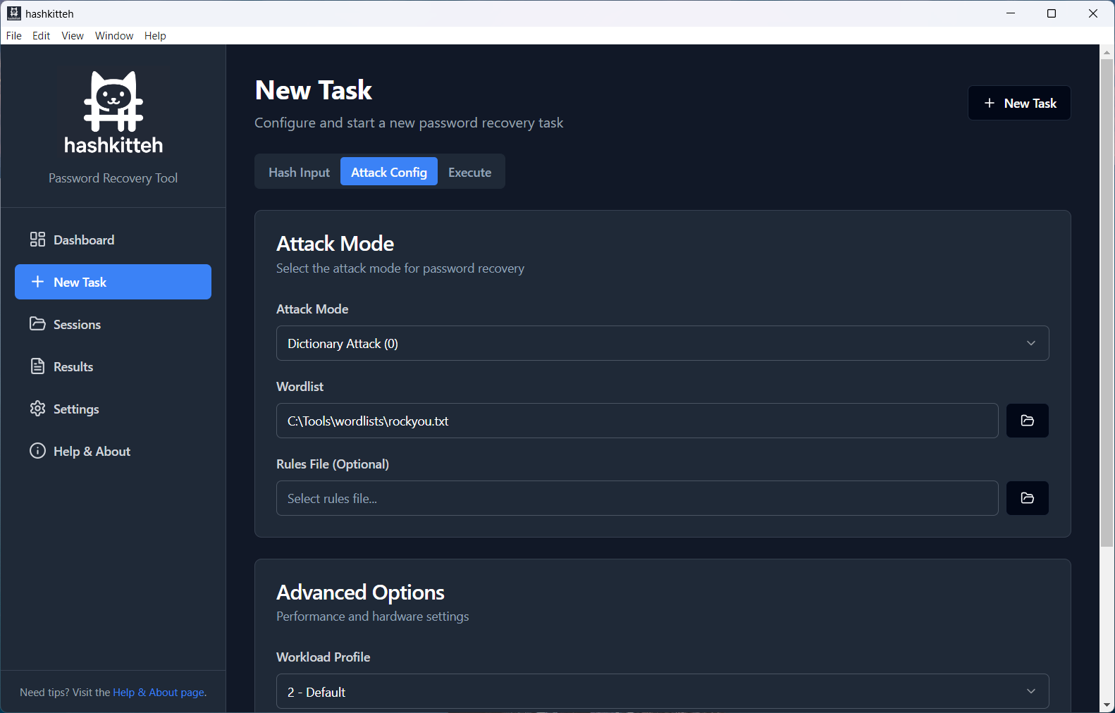Go to the Execute tab
Screen dimensions: 1115x713
pyautogui.click(x=470, y=172)
